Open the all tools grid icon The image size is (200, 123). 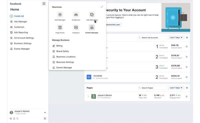click(44, 4)
